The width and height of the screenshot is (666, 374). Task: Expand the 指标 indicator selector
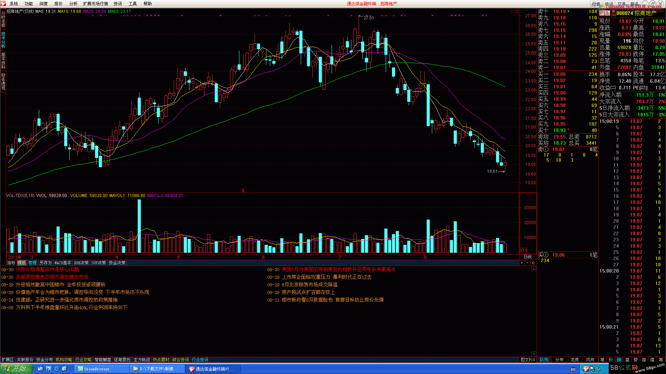click(x=11, y=263)
